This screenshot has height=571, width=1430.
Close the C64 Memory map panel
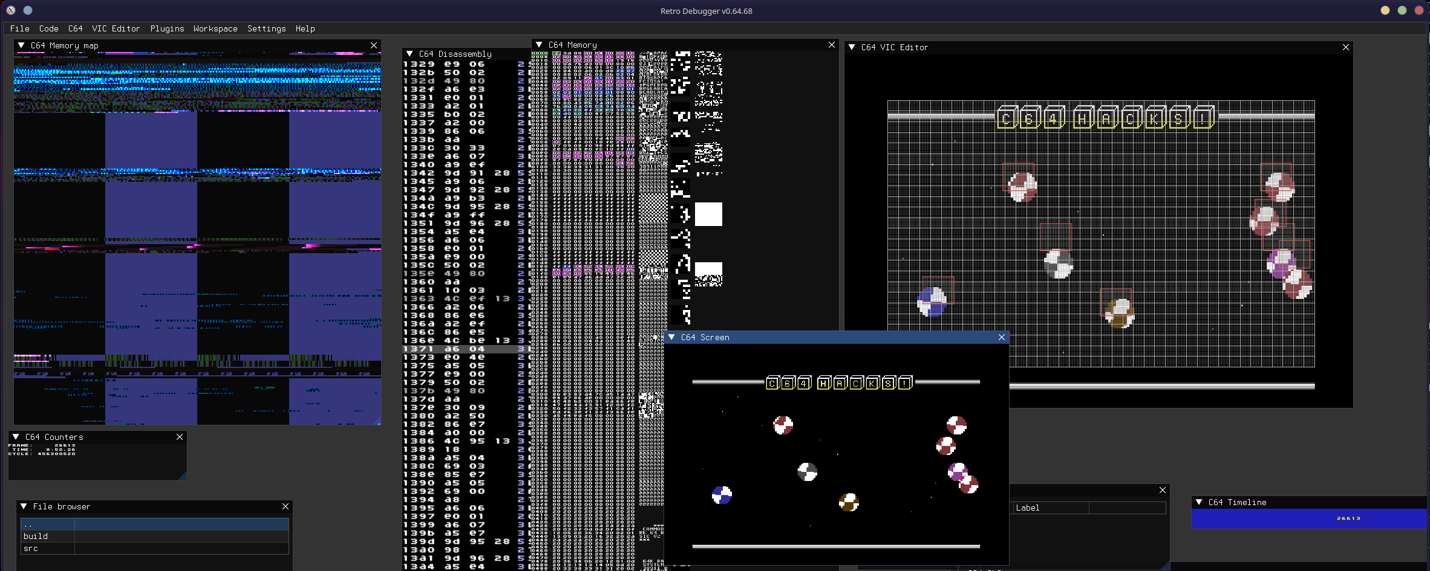pos(374,45)
